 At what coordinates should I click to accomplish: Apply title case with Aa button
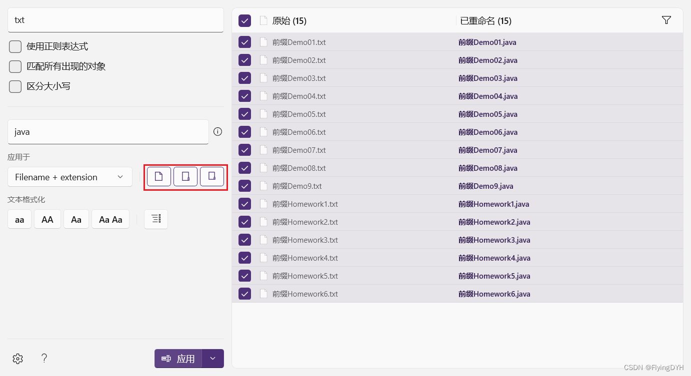tap(76, 219)
